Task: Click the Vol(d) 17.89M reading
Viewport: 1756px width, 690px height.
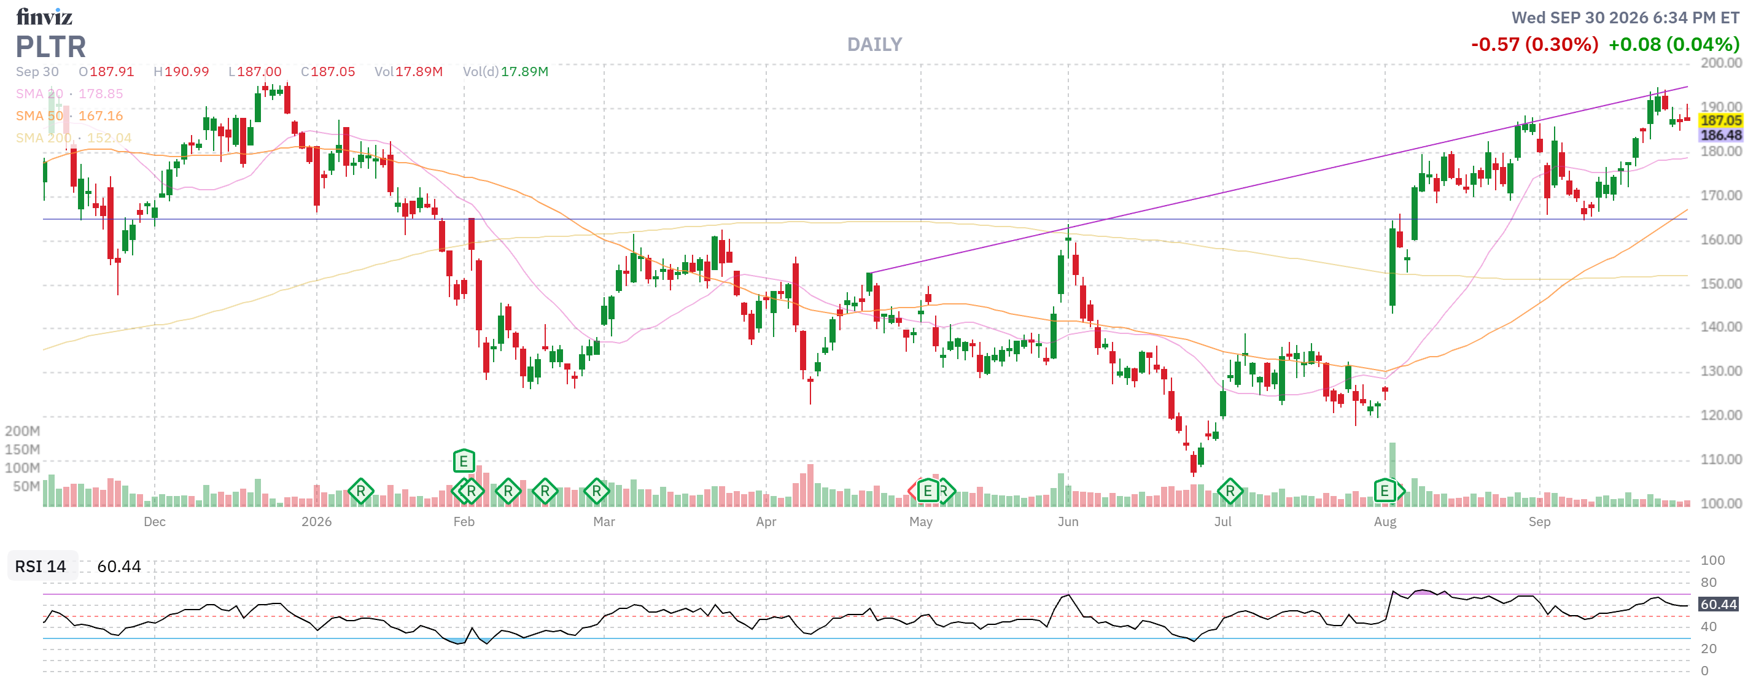Action: 505,72
